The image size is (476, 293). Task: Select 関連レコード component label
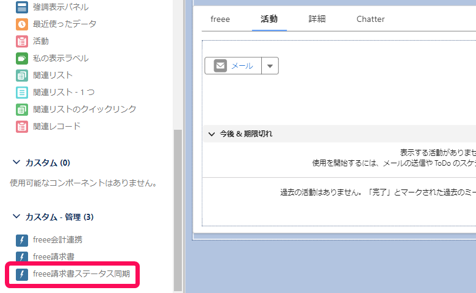[x=57, y=126]
